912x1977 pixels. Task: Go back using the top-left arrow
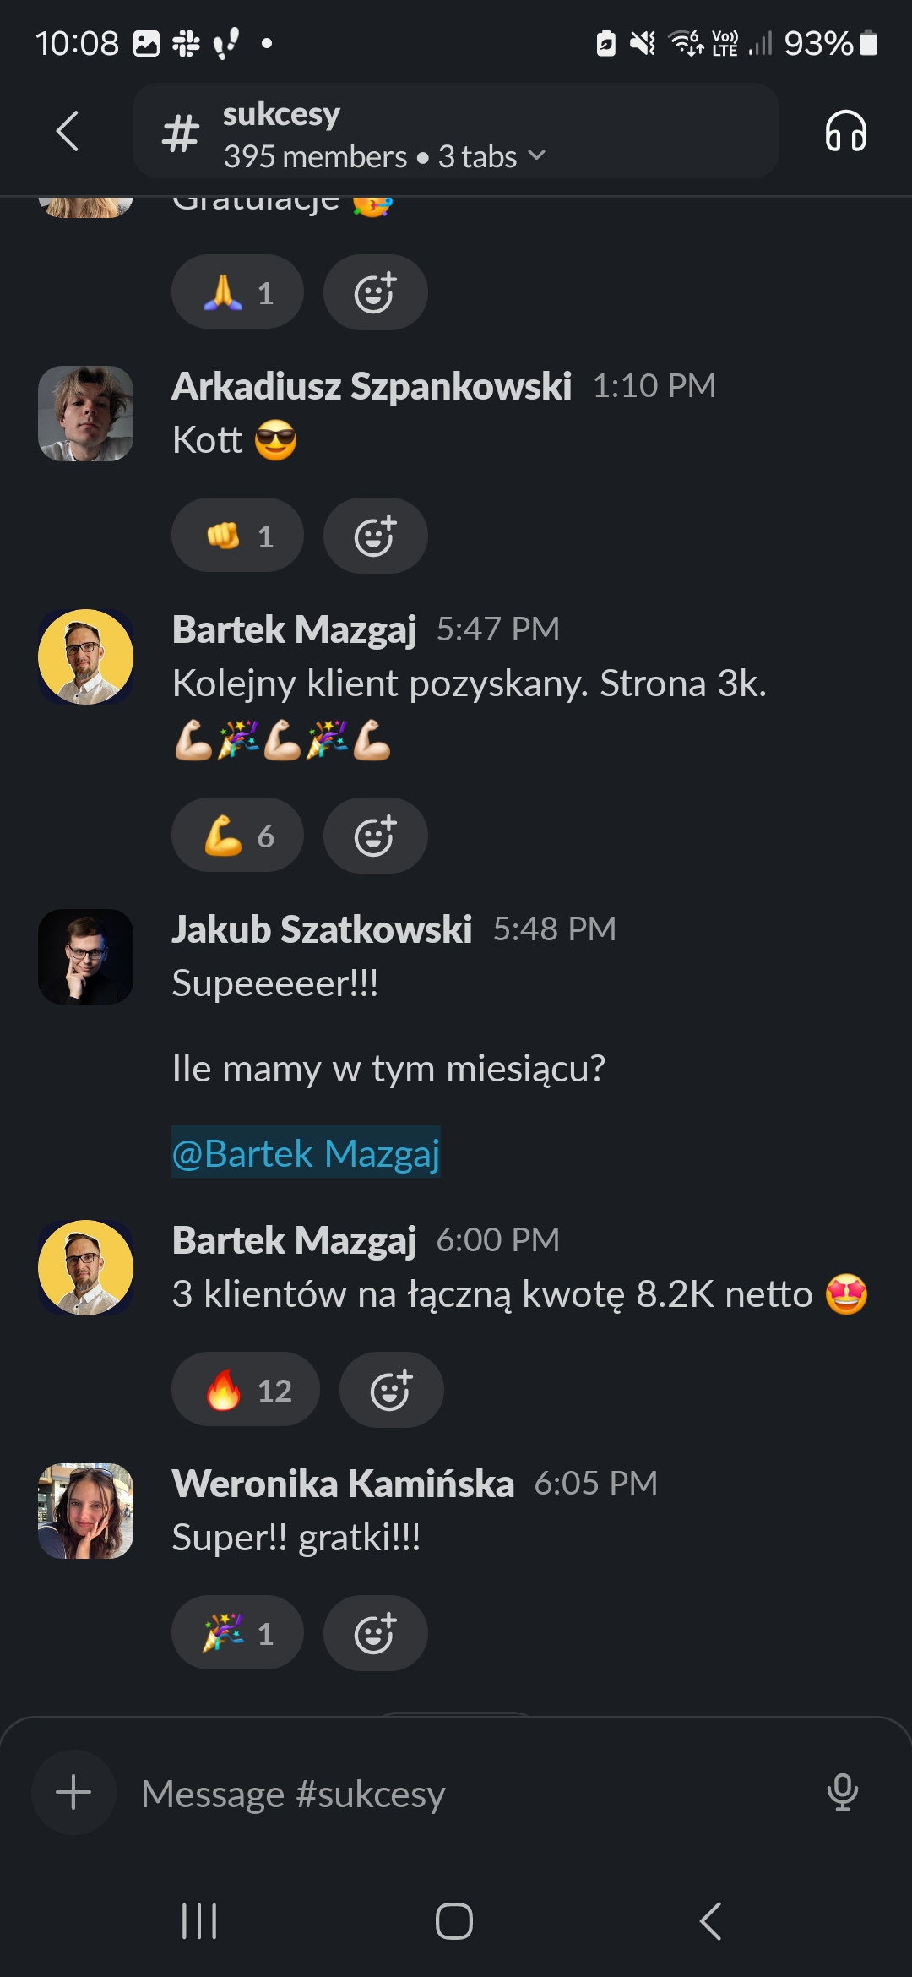[x=68, y=132]
